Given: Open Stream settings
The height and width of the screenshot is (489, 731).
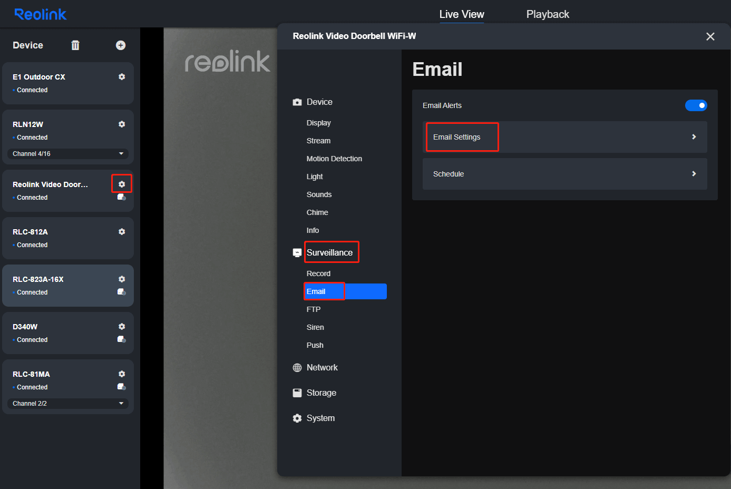Looking at the screenshot, I should (x=319, y=141).
